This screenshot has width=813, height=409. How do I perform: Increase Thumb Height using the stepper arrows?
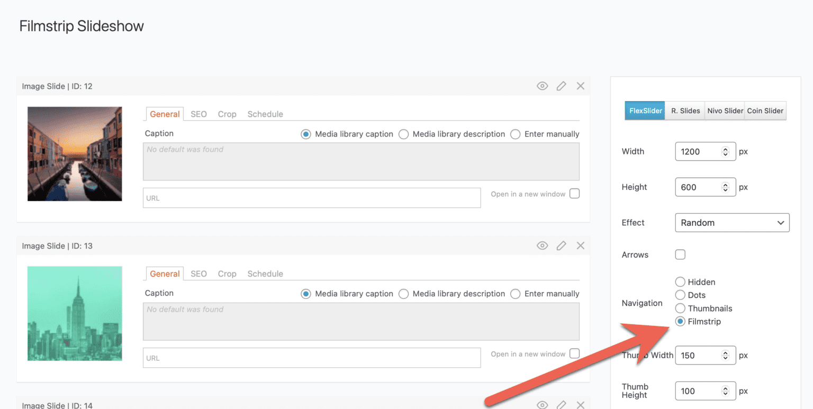pyautogui.click(x=726, y=388)
